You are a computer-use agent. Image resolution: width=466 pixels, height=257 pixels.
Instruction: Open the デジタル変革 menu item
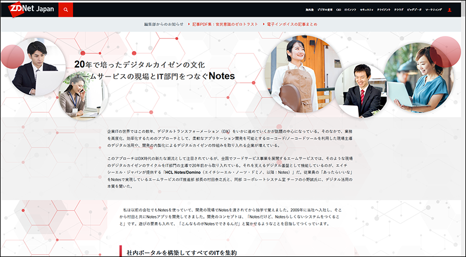click(x=325, y=10)
